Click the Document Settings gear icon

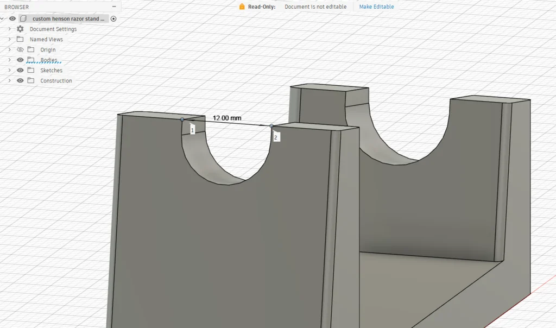click(x=20, y=29)
